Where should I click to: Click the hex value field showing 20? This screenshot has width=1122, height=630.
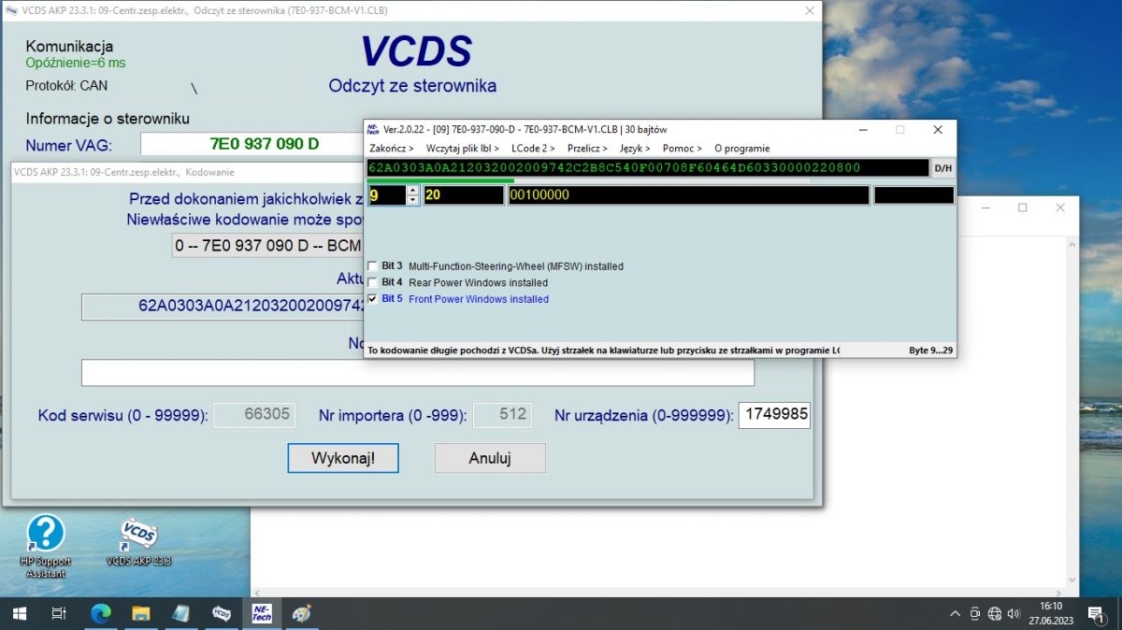click(463, 195)
